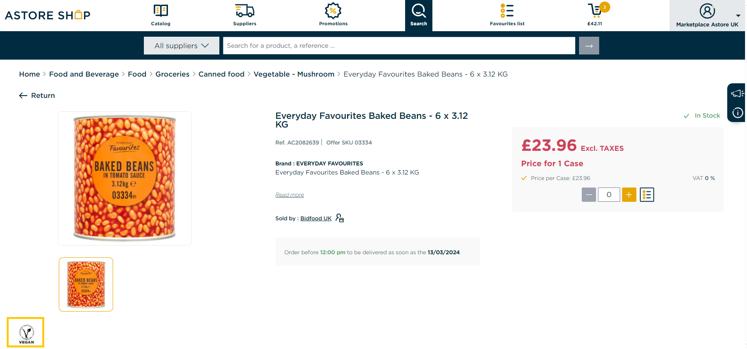This screenshot has width=747, height=349.
Task: Click the info circle side icon
Action: tap(737, 113)
